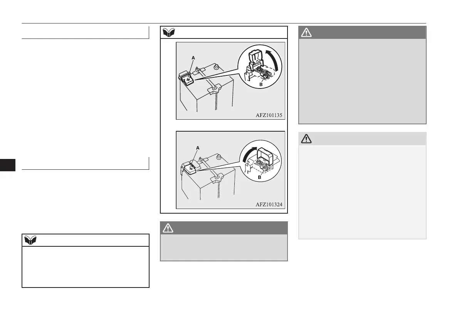Click the black chapter tab on left edge

8,165
